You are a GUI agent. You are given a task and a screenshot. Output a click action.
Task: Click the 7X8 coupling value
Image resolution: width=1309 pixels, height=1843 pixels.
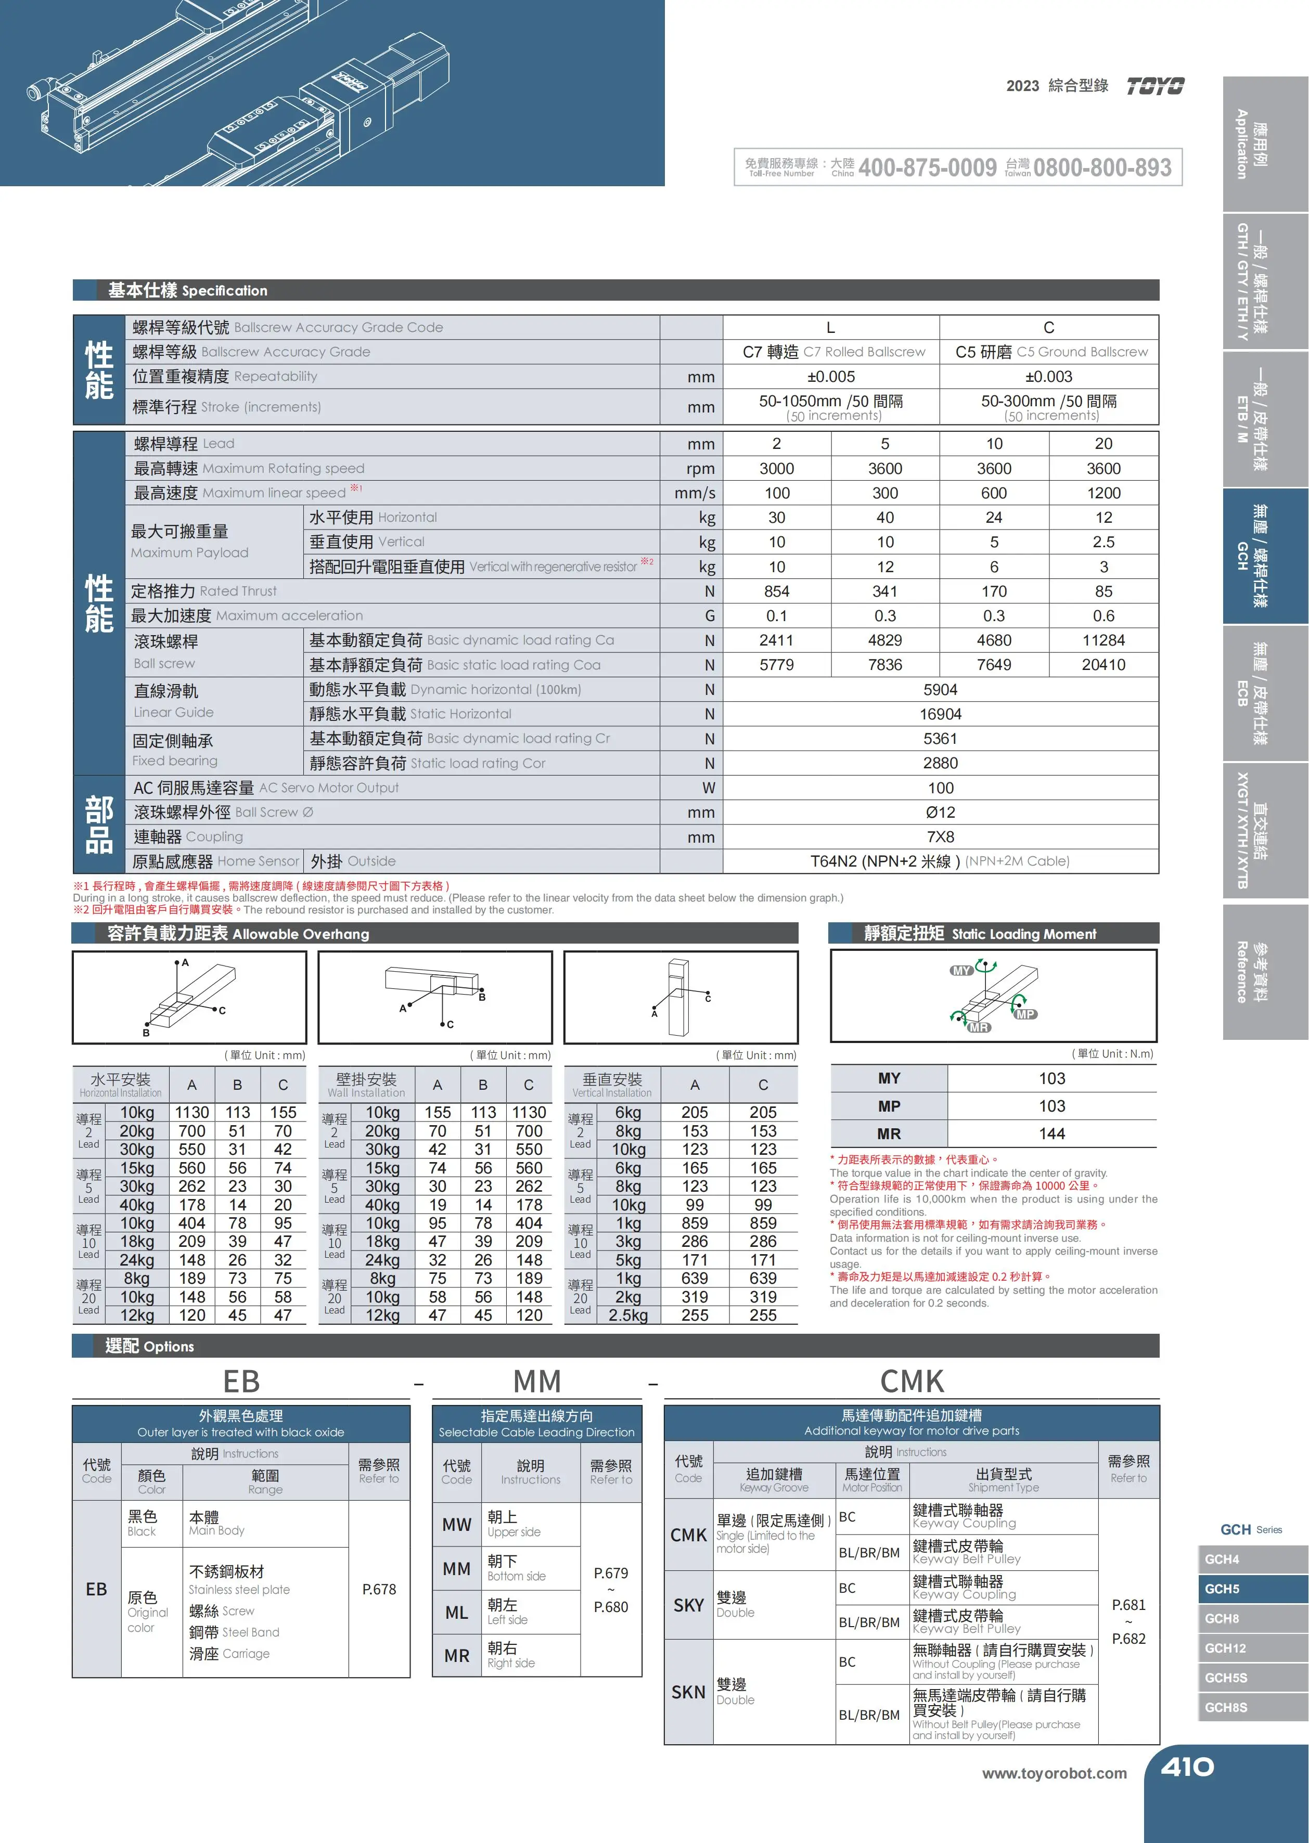(x=941, y=836)
